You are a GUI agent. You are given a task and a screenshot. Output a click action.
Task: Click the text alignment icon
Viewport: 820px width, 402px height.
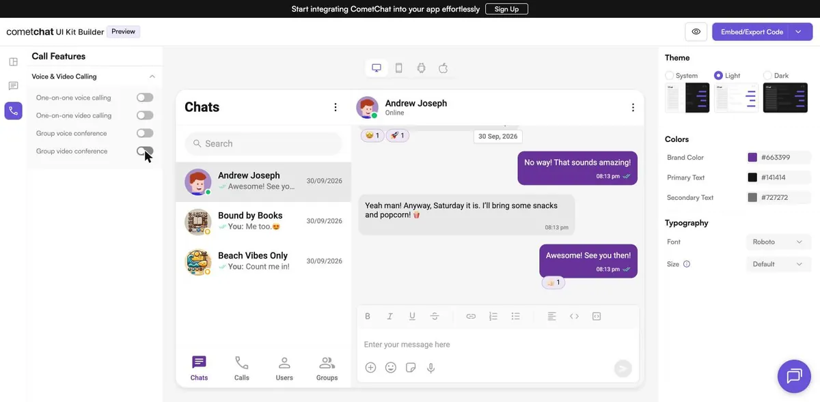[x=552, y=316]
